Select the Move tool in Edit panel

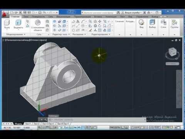(100, 22)
